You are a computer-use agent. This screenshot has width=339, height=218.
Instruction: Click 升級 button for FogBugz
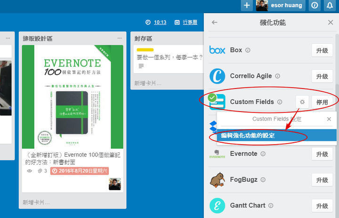[322, 180]
